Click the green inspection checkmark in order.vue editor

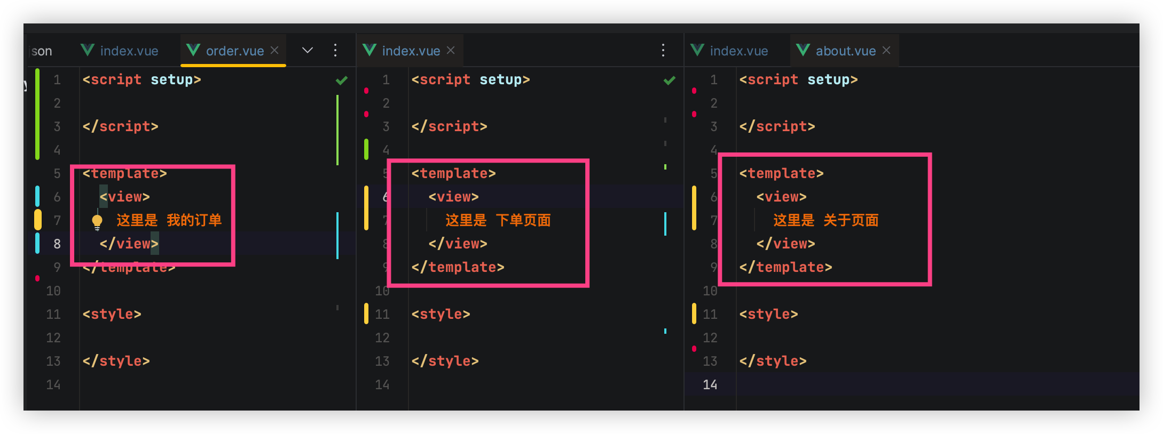click(x=342, y=81)
